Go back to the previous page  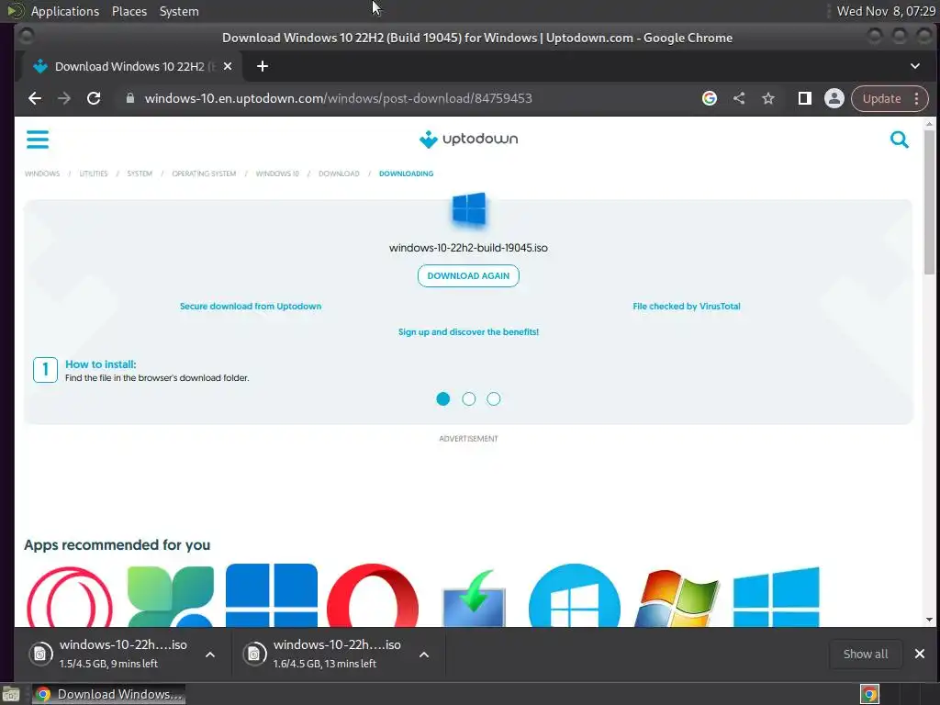pos(35,99)
